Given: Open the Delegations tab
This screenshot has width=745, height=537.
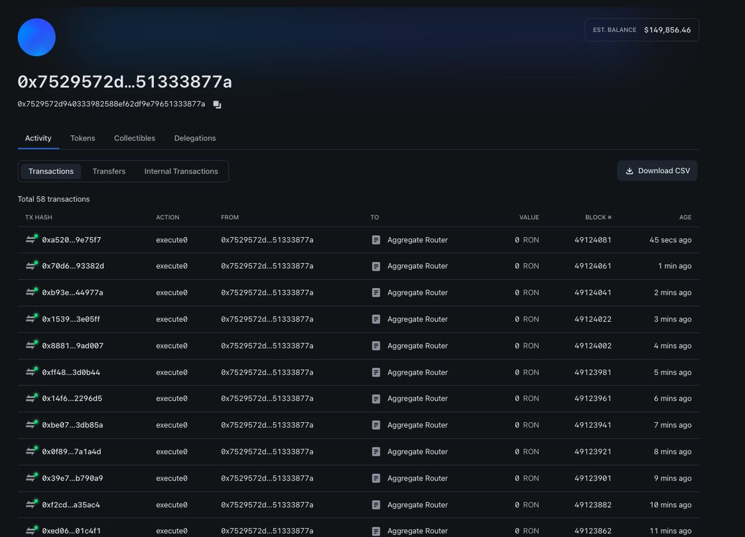Looking at the screenshot, I should coord(195,138).
